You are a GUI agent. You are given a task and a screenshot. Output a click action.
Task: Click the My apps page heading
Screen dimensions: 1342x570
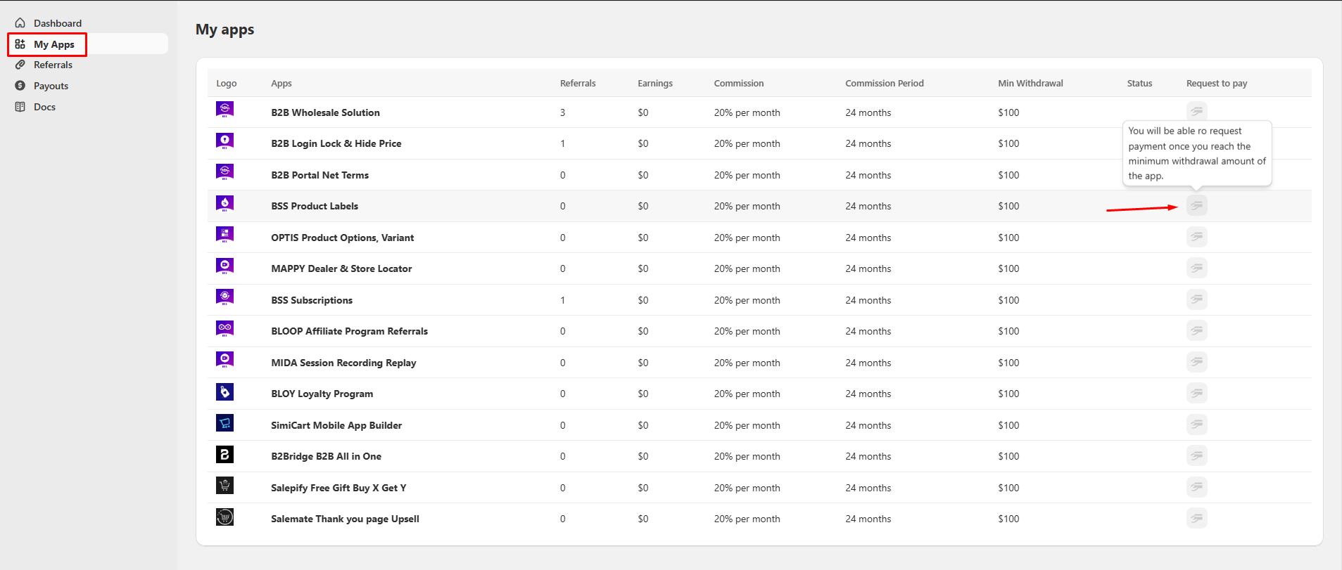click(224, 30)
